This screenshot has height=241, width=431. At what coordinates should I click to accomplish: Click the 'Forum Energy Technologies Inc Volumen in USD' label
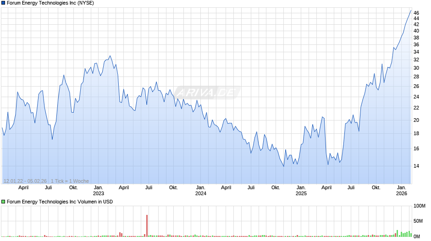coord(60,202)
